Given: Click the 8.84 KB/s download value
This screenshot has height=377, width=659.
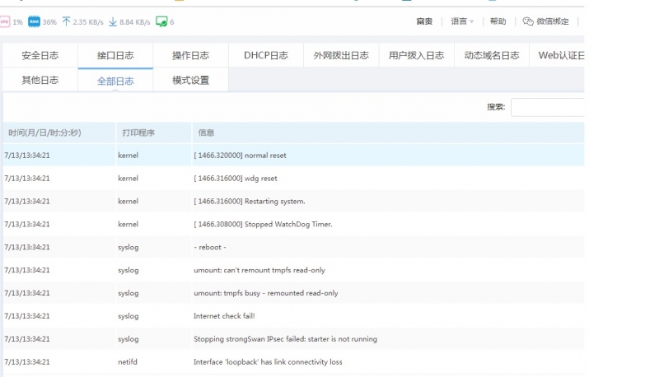Looking at the screenshot, I should (134, 22).
